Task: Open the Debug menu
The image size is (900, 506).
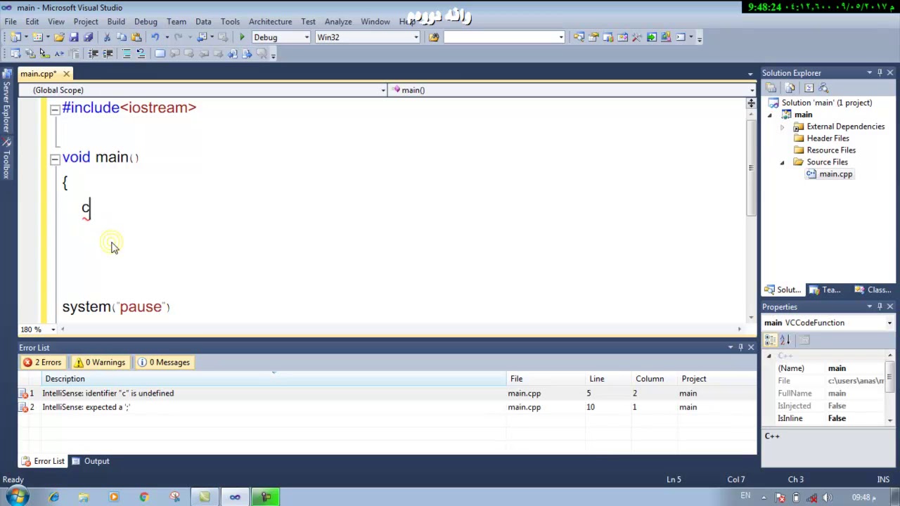Action: point(146,22)
